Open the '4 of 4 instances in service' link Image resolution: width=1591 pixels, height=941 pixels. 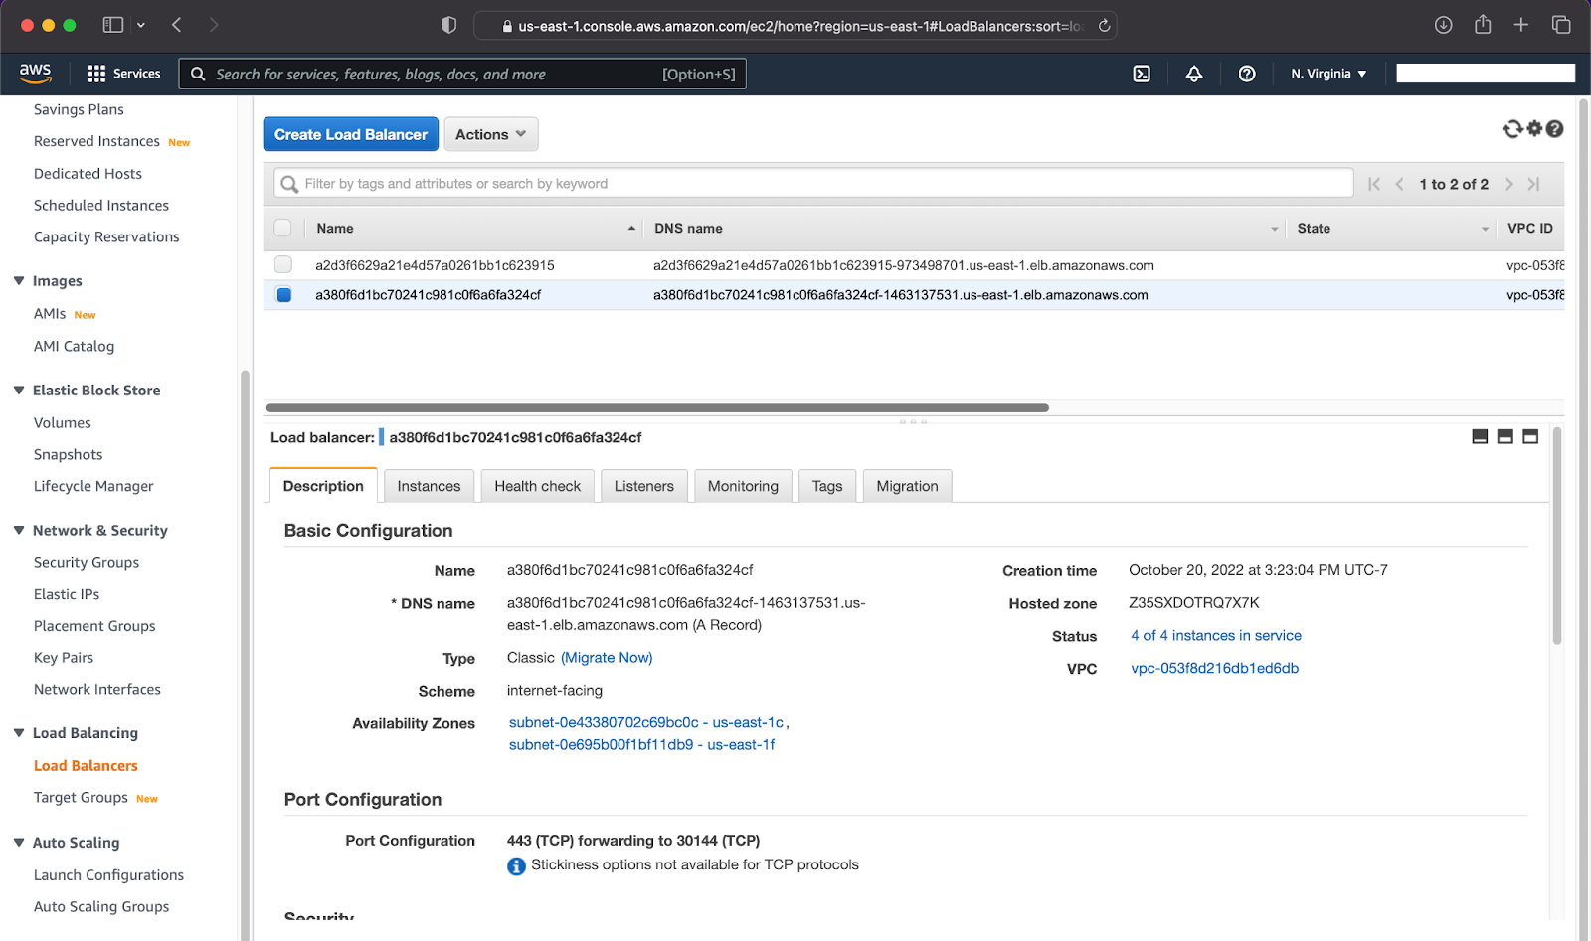click(x=1215, y=636)
